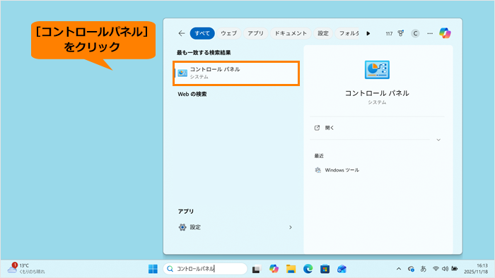The width and height of the screenshot is (495, 278).
Task: Show more filter tabs with the arrow
Action: (368, 33)
